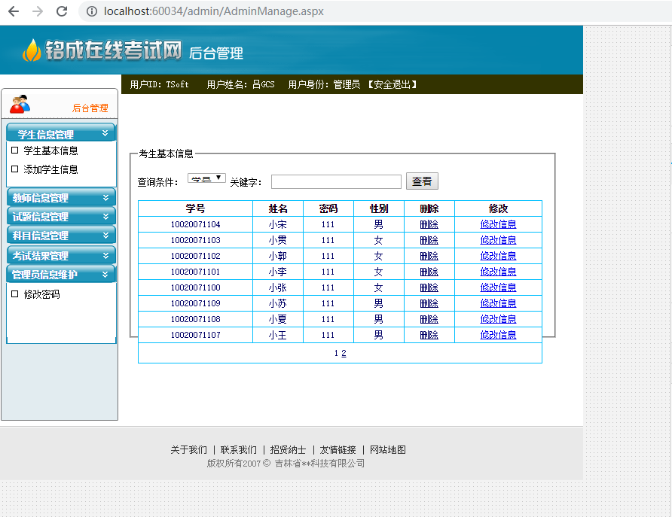
Task: Click square bullet beside 添加学生信息
Action: point(14,169)
